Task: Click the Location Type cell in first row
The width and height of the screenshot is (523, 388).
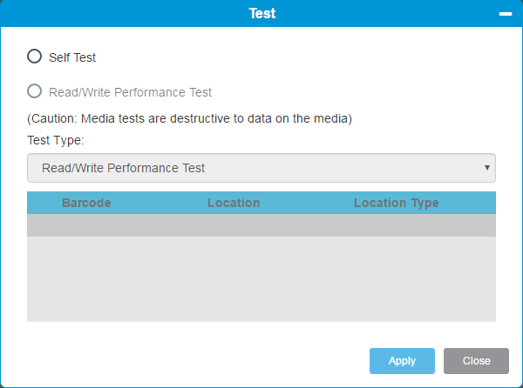Action: click(397, 225)
